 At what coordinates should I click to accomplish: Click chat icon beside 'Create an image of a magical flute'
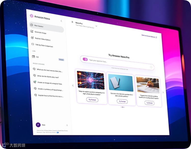tap(35, 82)
